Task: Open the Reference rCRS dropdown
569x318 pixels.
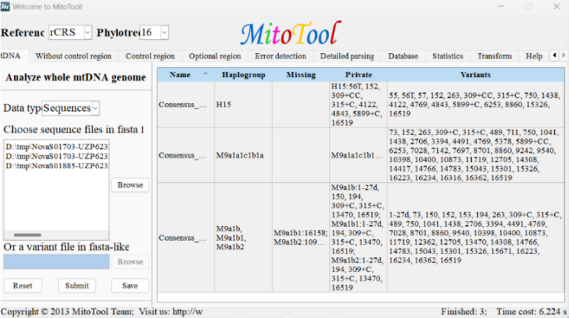Action: [x=88, y=32]
